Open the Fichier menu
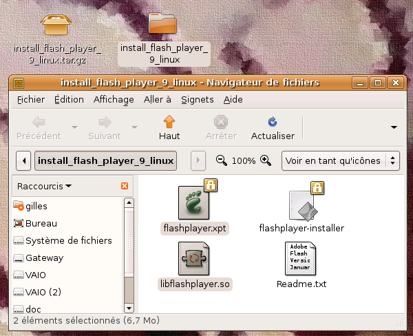Viewport: 413px width, 336px height. coord(31,100)
